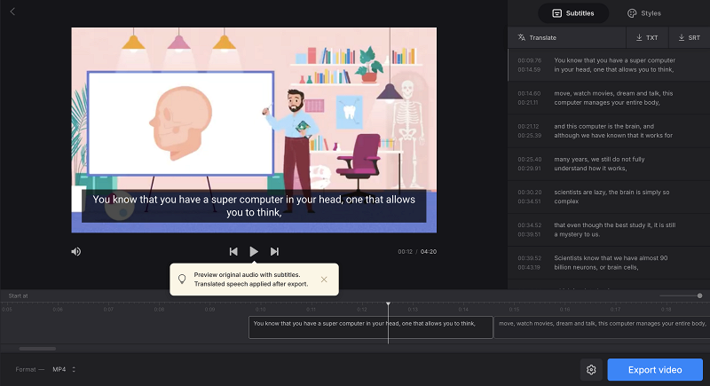This screenshot has width=710, height=386.
Task: Mute the video volume speaker icon
Action: coord(76,252)
